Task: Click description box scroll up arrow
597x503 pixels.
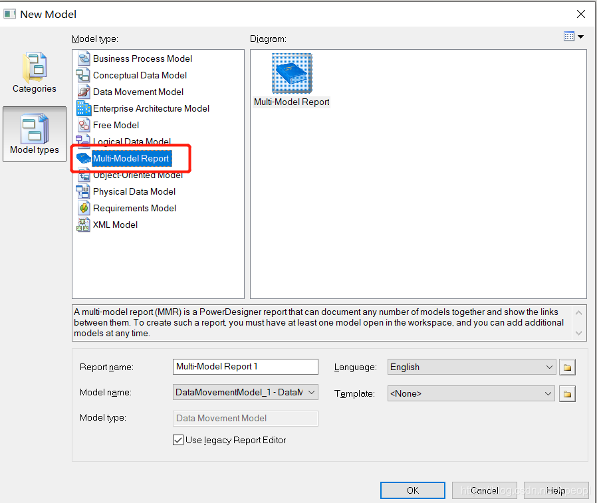Action: 579,313
